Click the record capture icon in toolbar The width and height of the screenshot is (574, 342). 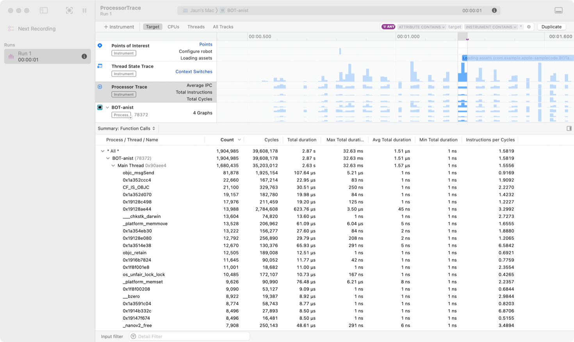coord(69,11)
